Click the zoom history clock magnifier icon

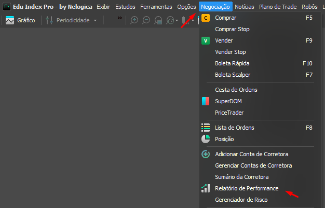point(170,21)
